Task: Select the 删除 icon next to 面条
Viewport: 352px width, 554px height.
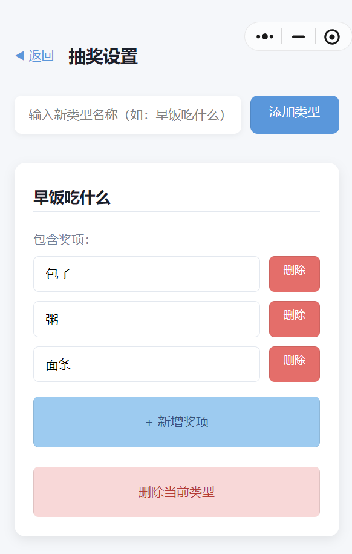Action: click(295, 364)
